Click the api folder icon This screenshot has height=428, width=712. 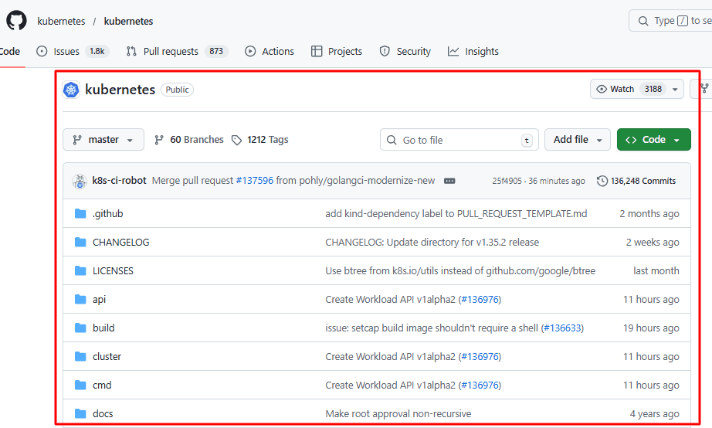pos(80,300)
